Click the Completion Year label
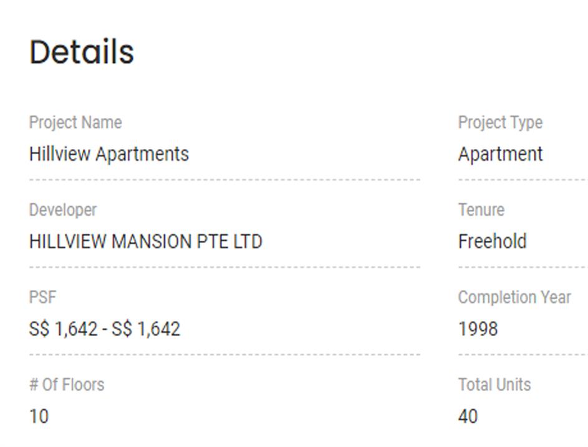Image resolution: width=588 pixels, height=447 pixels. coord(514,297)
